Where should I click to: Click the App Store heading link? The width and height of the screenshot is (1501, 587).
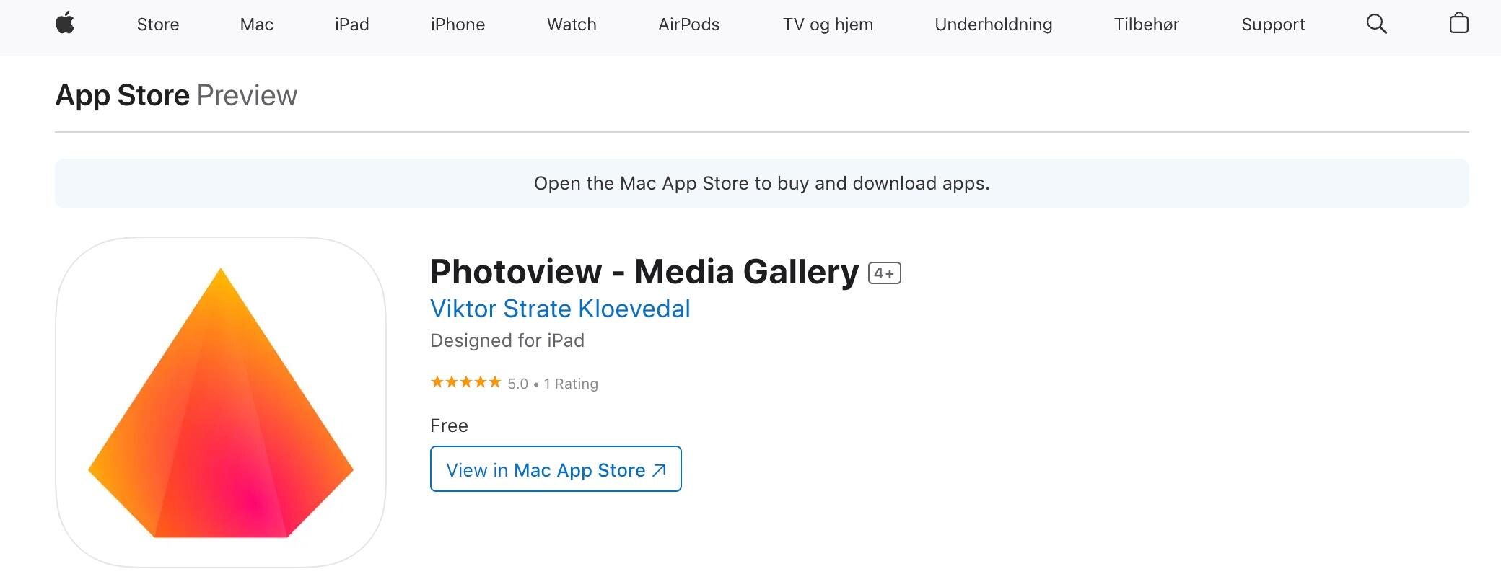pos(122,95)
